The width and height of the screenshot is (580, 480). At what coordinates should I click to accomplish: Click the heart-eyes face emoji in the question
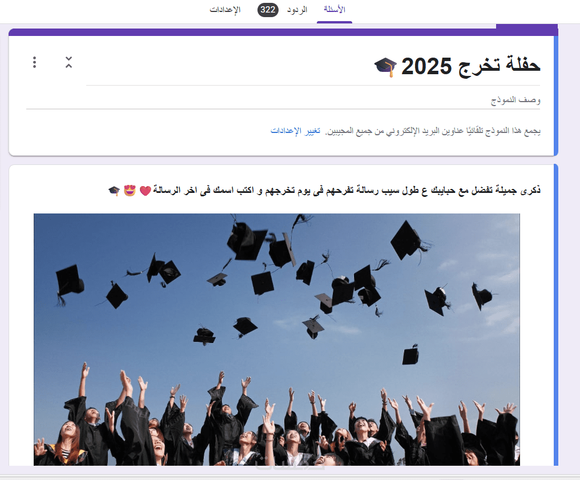130,190
